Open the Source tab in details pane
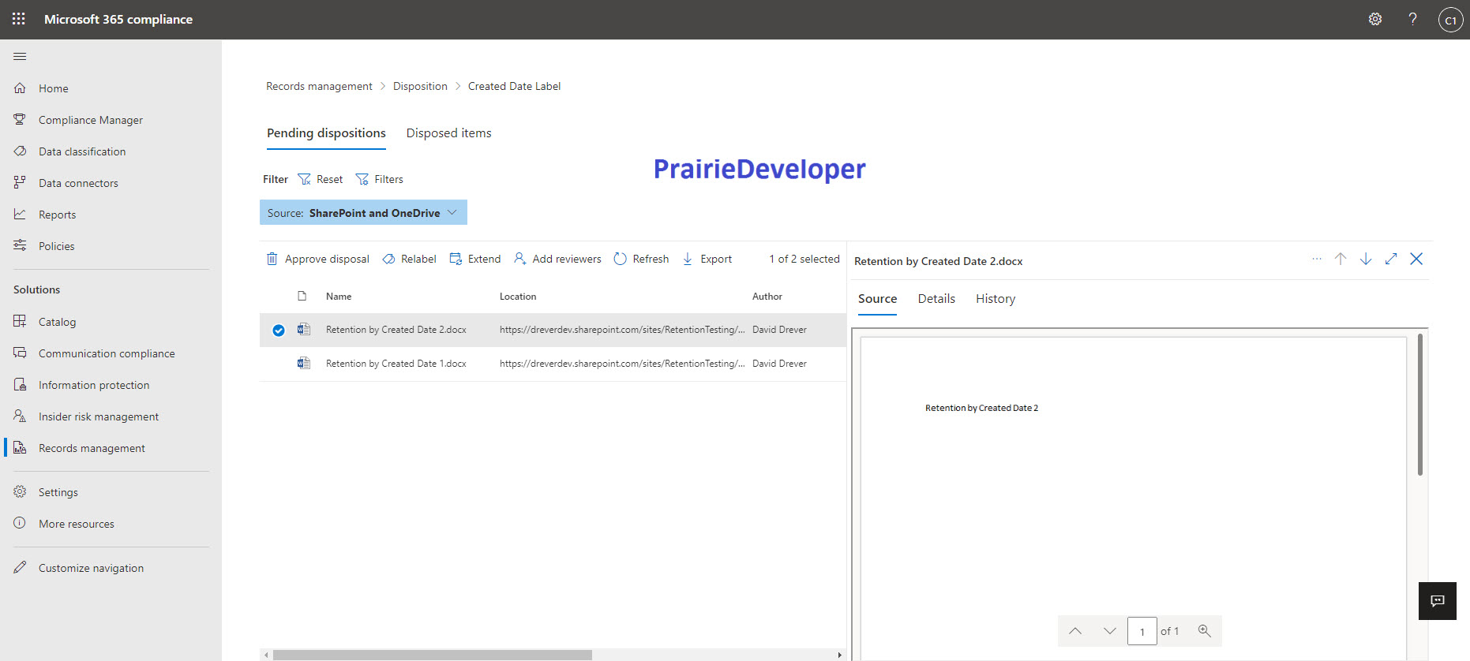Screen dimensions: 1470x661 877,299
